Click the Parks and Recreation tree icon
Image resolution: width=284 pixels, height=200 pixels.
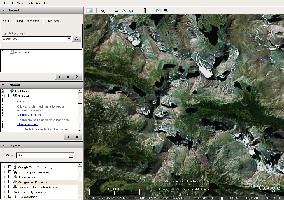point(15,187)
